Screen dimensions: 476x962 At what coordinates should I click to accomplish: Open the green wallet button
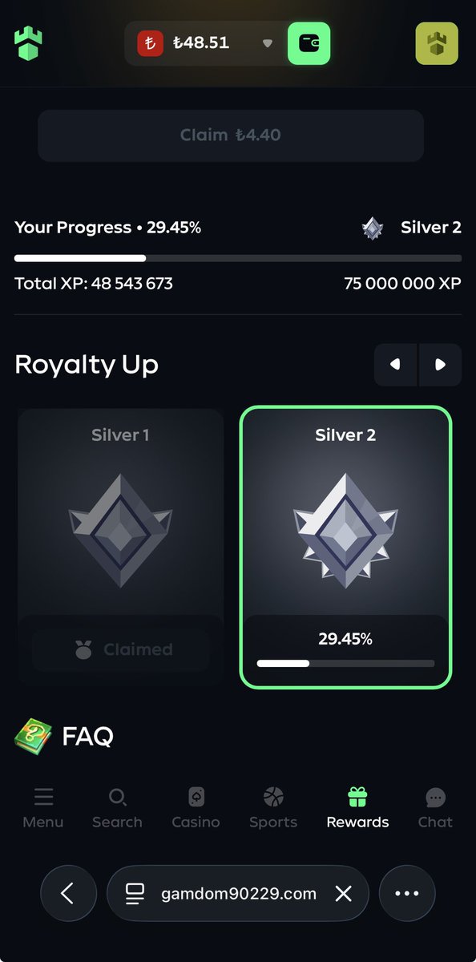tap(309, 43)
